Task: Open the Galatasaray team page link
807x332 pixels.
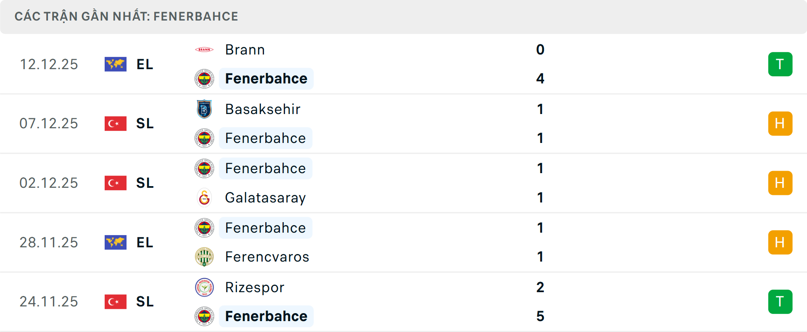Action: tap(265, 198)
